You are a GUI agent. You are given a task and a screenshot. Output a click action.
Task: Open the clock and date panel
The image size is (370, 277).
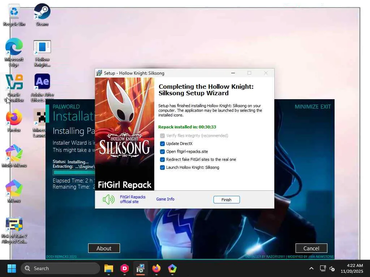pyautogui.click(x=352, y=268)
